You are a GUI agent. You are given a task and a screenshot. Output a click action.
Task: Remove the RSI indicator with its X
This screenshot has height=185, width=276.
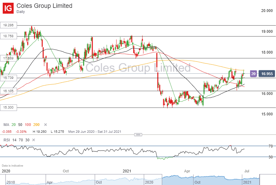tap(34, 140)
